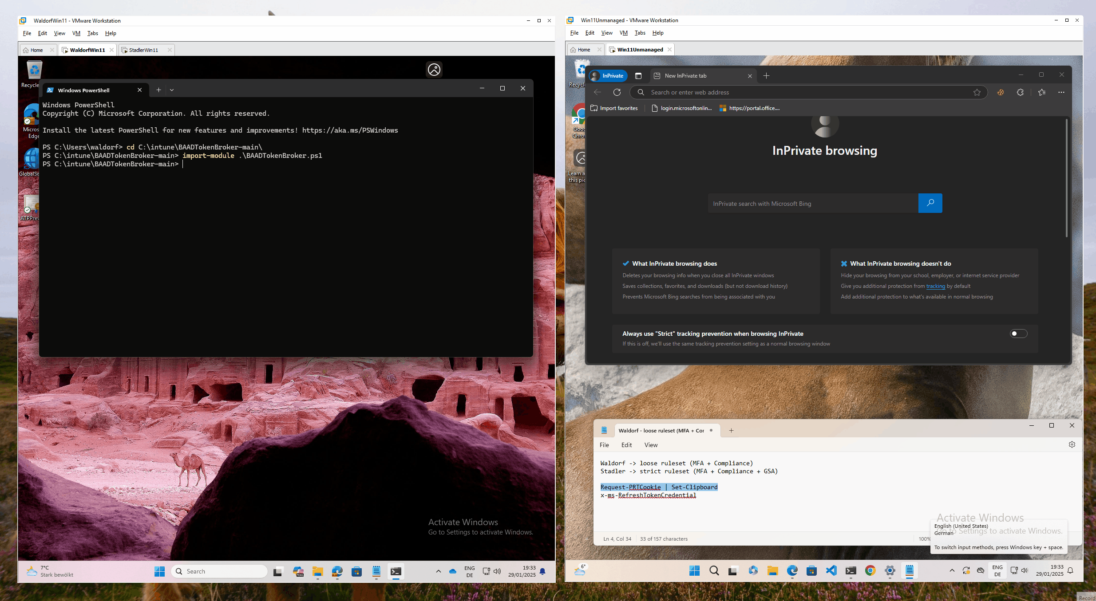Screen dimensions: 1096x601
Task: Add new tab in Windows PowerShell terminal
Action: click(158, 90)
